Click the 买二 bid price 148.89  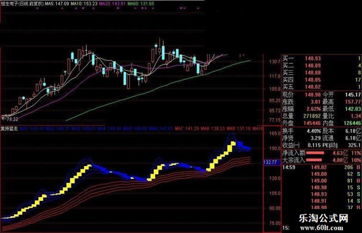click(313, 66)
